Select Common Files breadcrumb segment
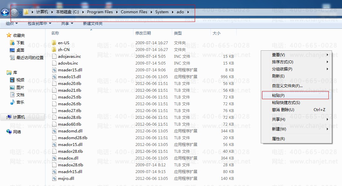 tap(134, 12)
